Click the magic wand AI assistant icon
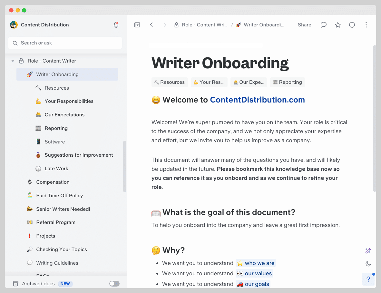This screenshot has height=293, width=381. pyautogui.click(x=368, y=251)
